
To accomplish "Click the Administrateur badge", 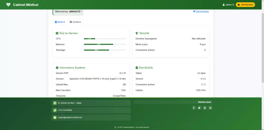I will pyautogui.click(x=245, y=5).
